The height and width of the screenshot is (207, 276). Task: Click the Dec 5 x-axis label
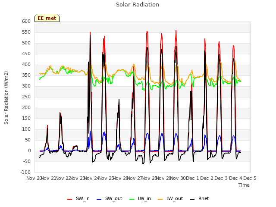250,178
